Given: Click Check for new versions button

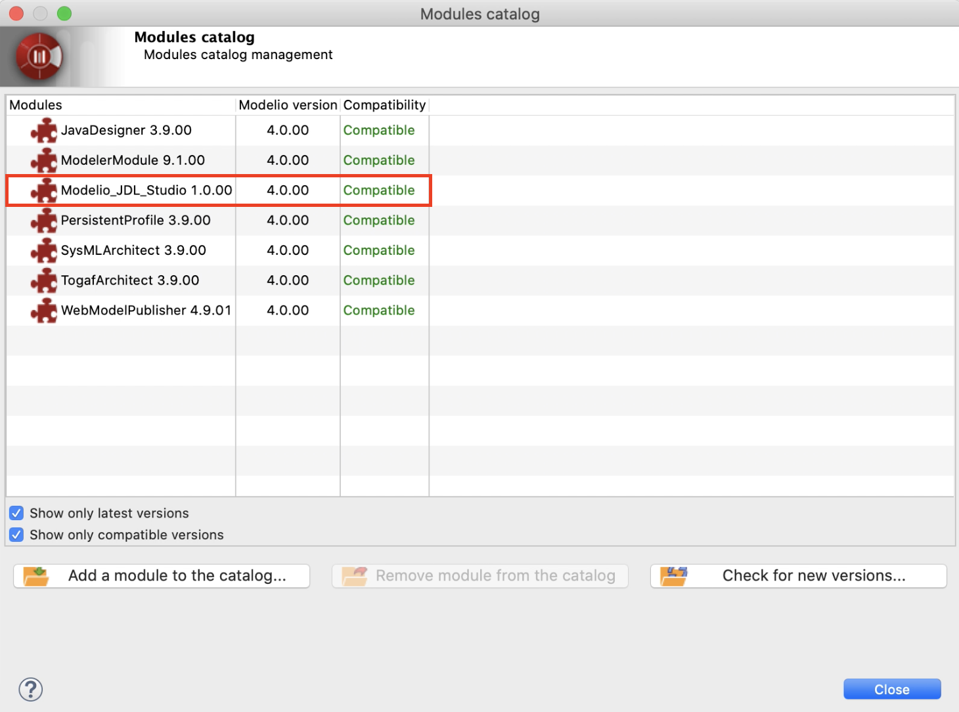Looking at the screenshot, I should pos(799,576).
